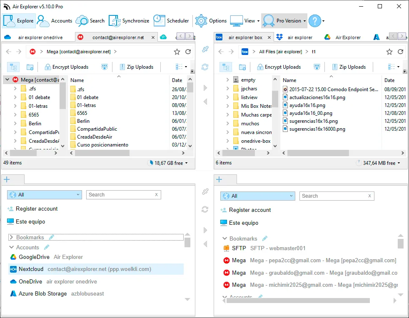The image size is (409, 318).
Task: Click the top center sync arrows icon
Action: click(205, 67)
